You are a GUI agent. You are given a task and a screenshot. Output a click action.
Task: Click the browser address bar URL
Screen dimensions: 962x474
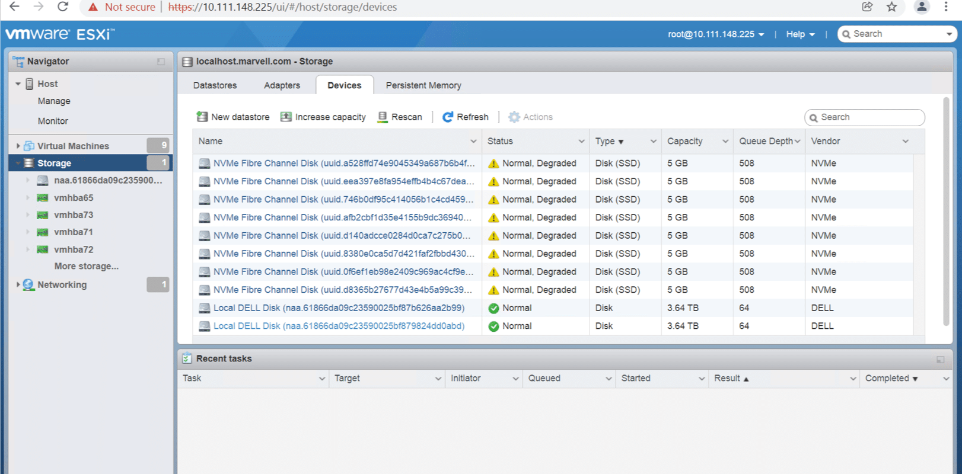(x=282, y=7)
